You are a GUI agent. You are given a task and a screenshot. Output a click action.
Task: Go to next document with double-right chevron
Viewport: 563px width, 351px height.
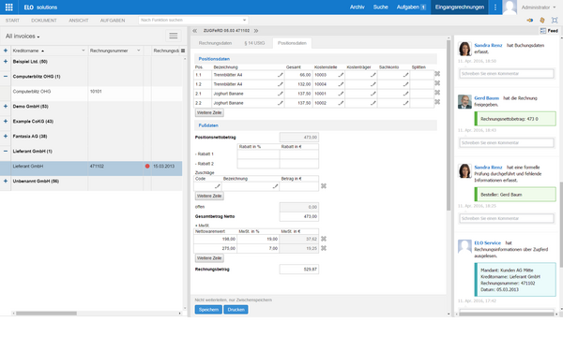coord(256,31)
